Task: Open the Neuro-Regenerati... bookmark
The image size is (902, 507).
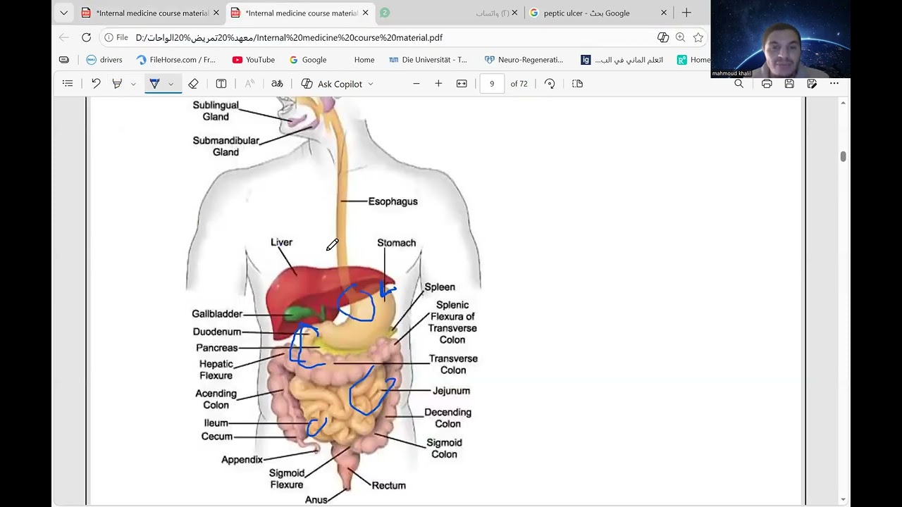Action: pyautogui.click(x=524, y=60)
